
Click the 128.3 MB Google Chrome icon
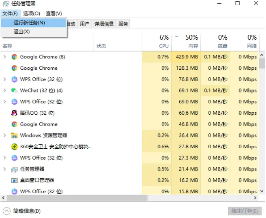click(14, 68)
